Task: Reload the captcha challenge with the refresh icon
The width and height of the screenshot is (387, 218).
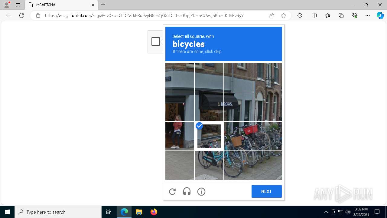Action: 172,191
